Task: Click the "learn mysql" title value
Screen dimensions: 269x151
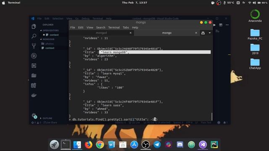Action: 113,73
